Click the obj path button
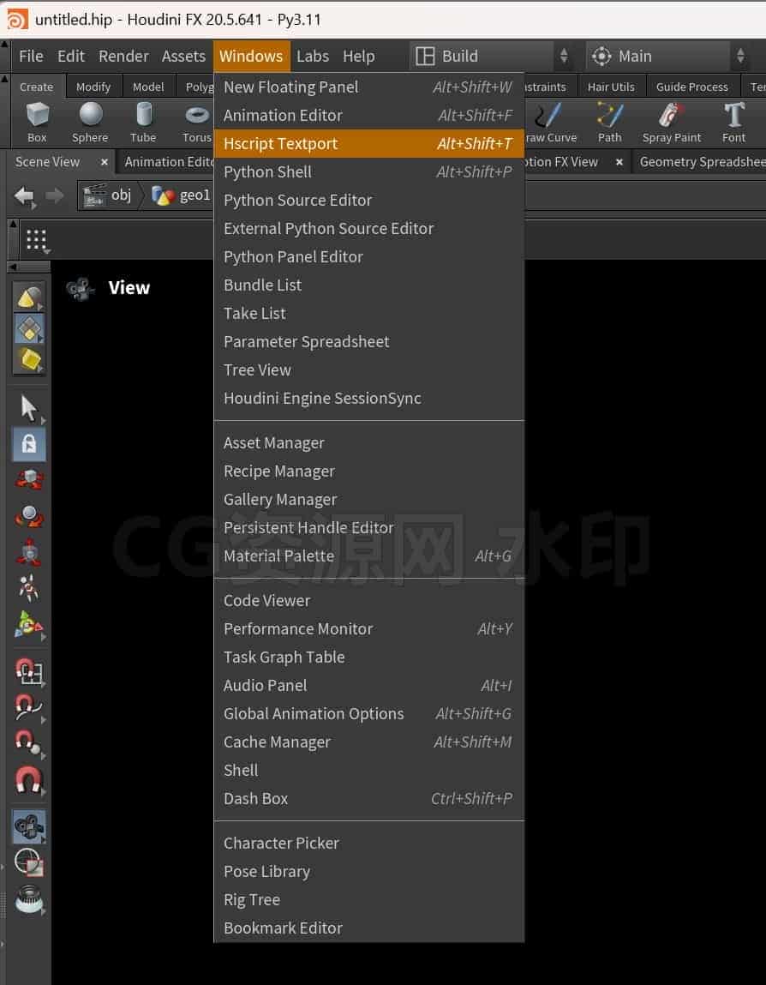 tap(107, 195)
